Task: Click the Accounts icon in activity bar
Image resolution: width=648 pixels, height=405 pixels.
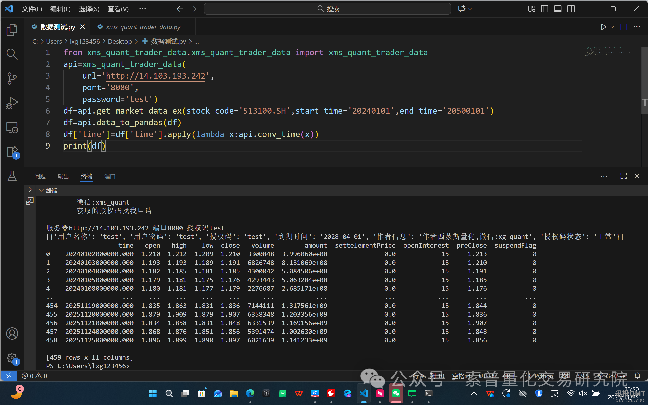Action: [12, 334]
